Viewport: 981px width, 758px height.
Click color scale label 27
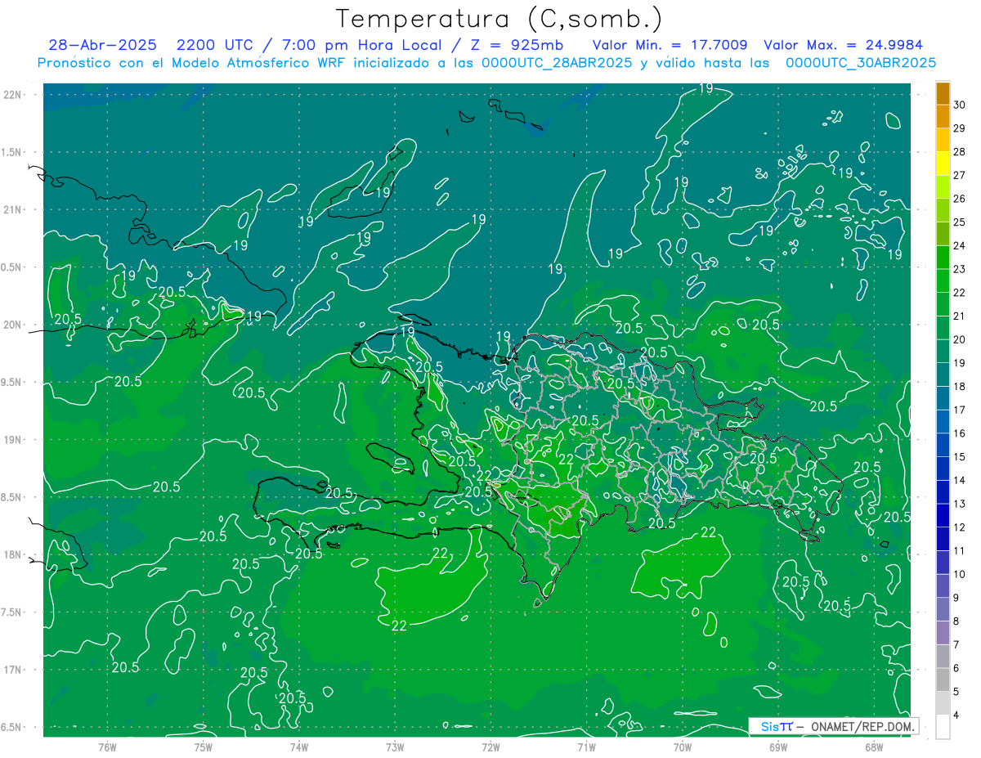point(961,176)
